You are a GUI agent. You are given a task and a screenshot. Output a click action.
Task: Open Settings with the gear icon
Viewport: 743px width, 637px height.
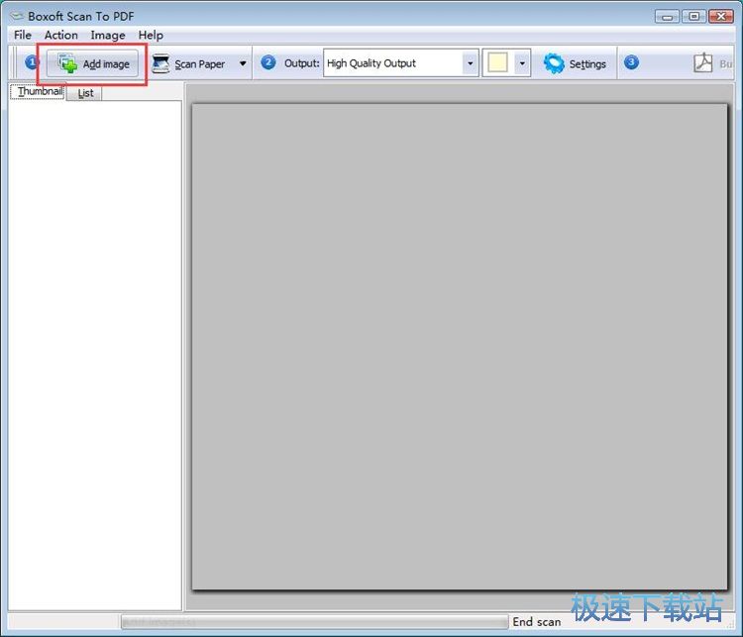575,63
